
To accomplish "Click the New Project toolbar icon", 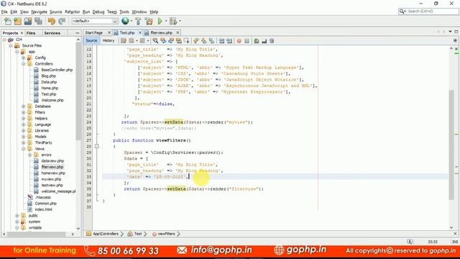I will (18, 21).
